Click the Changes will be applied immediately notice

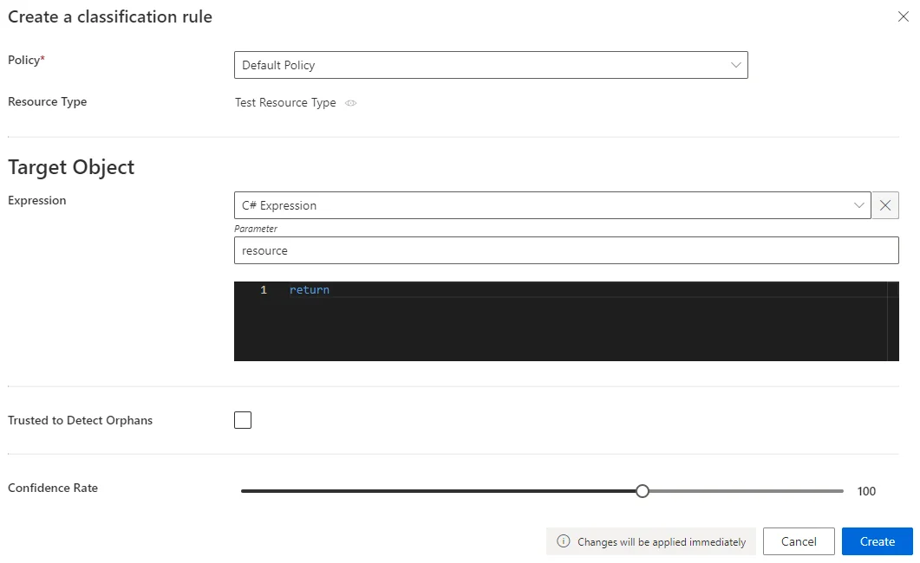pyautogui.click(x=651, y=541)
